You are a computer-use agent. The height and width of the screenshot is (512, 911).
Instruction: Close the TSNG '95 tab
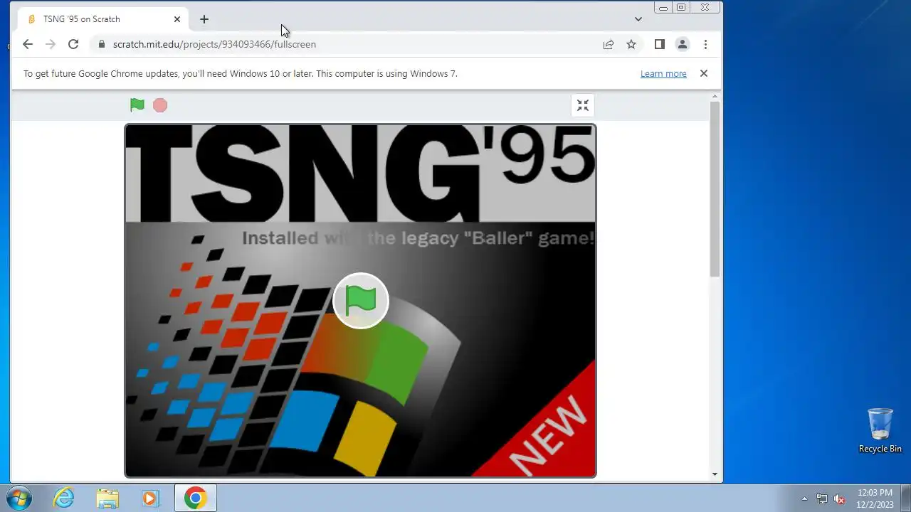tap(177, 19)
